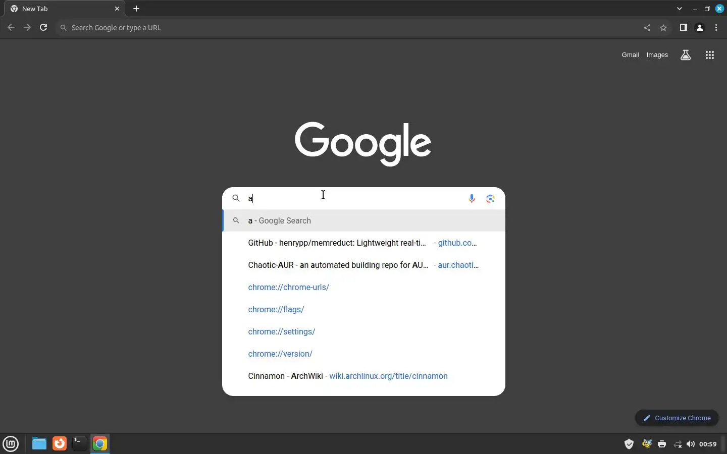Open the printer tray icon

pos(662,444)
